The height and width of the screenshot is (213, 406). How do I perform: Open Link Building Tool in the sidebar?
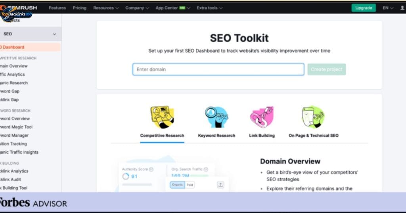coord(14,188)
